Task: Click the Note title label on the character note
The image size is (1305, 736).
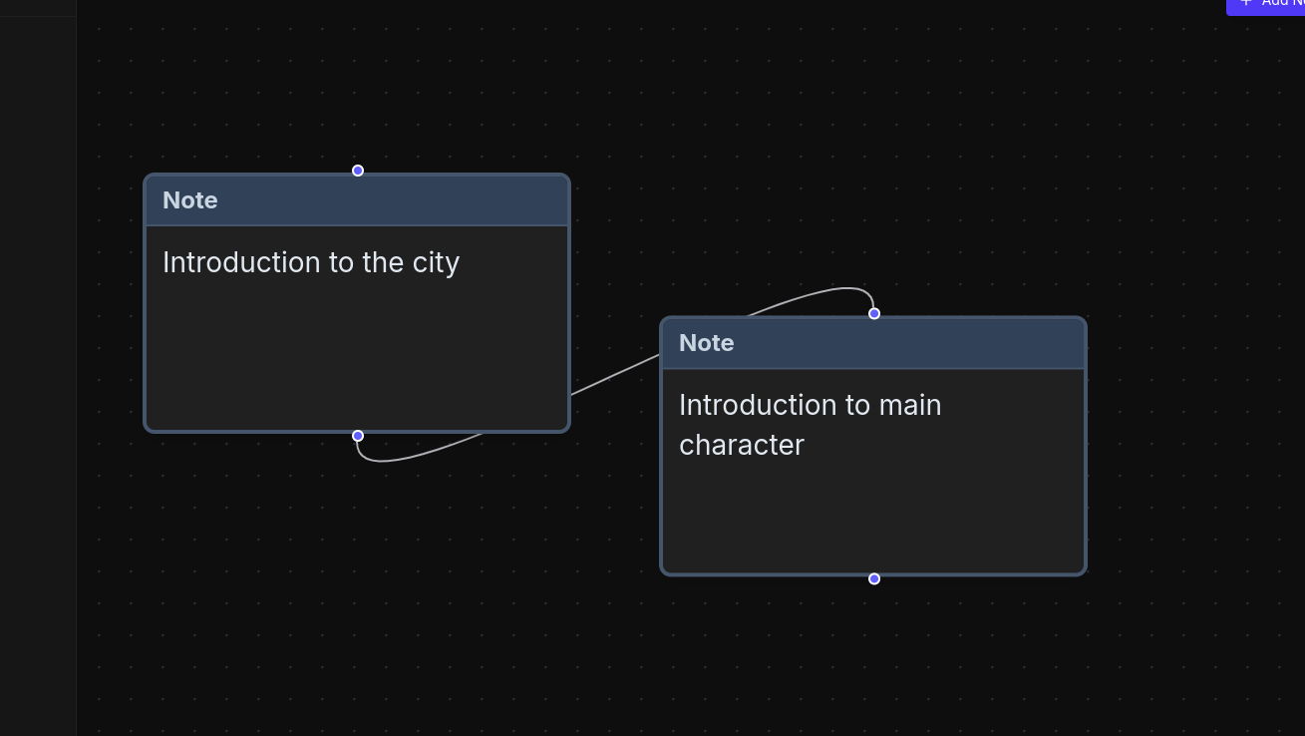Action: coord(706,343)
